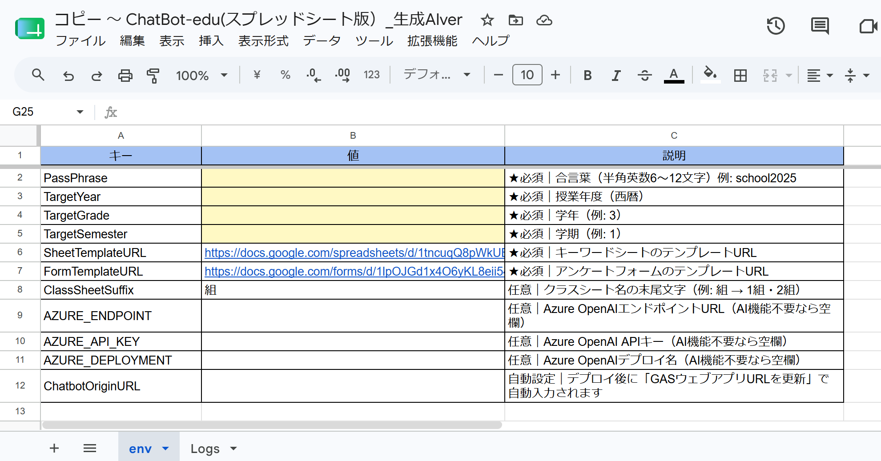Redo the last action
This screenshot has height=461, width=881.
tap(97, 76)
